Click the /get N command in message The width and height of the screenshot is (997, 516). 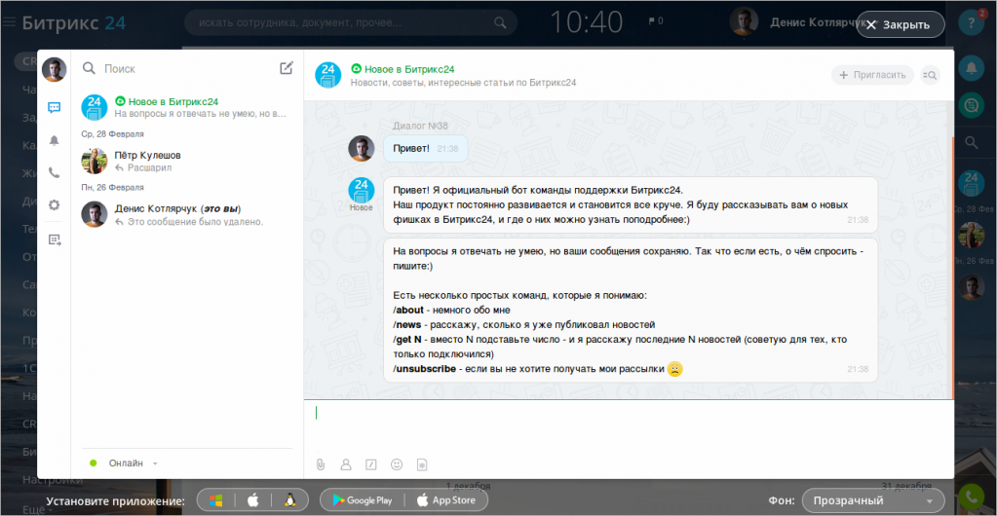[x=407, y=340]
